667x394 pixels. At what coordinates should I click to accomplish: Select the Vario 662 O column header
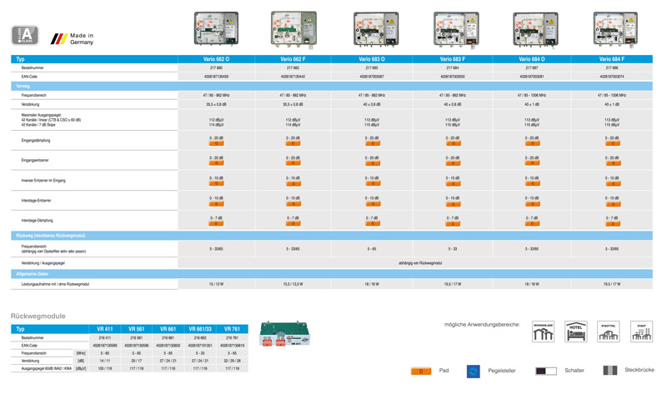(216, 59)
